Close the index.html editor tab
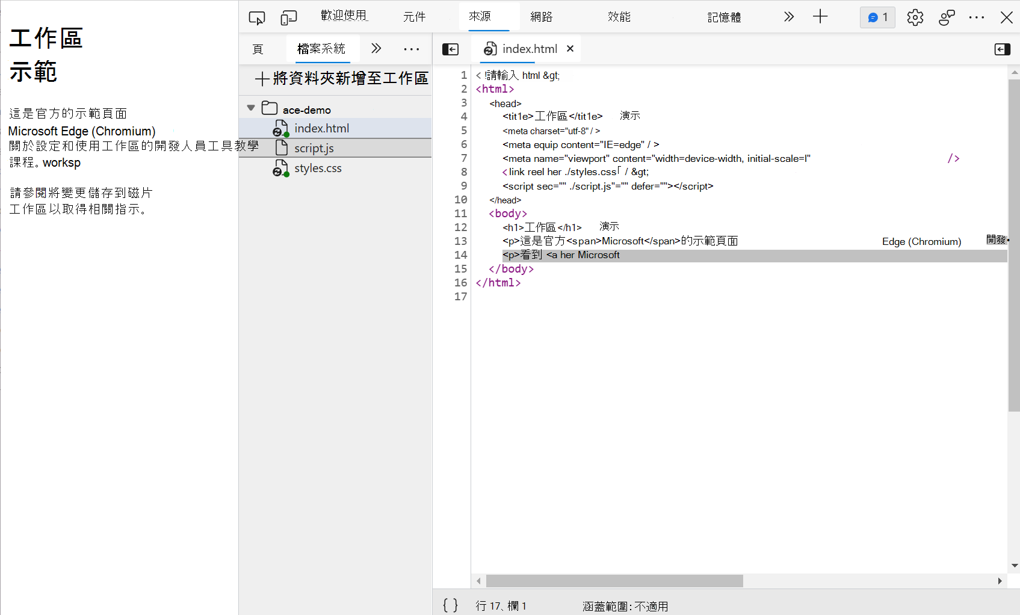Image resolution: width=1020 pixels, height=615 pixels. click(570, 49)
